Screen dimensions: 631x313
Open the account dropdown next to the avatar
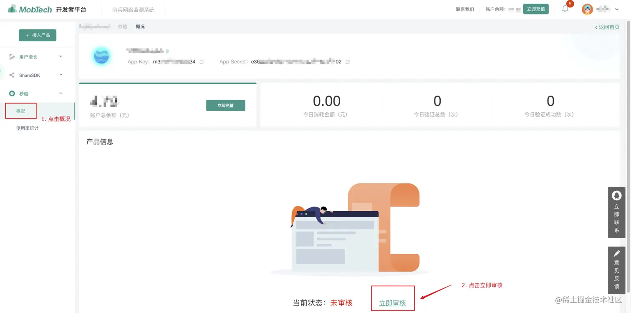coord(616,9)
